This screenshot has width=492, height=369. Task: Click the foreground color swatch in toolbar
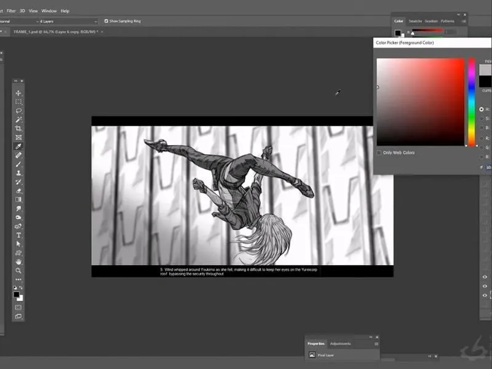tap(17, 295)
